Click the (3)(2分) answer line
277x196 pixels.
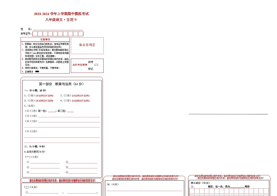69,121
